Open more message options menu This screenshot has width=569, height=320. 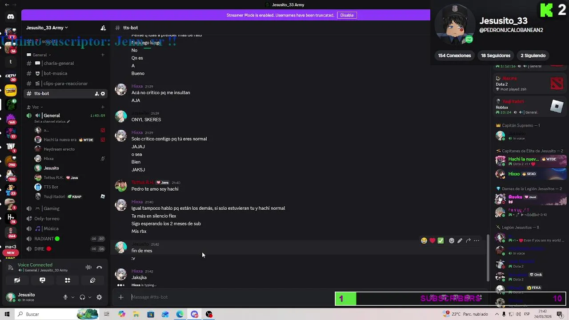tap(477, 240)
